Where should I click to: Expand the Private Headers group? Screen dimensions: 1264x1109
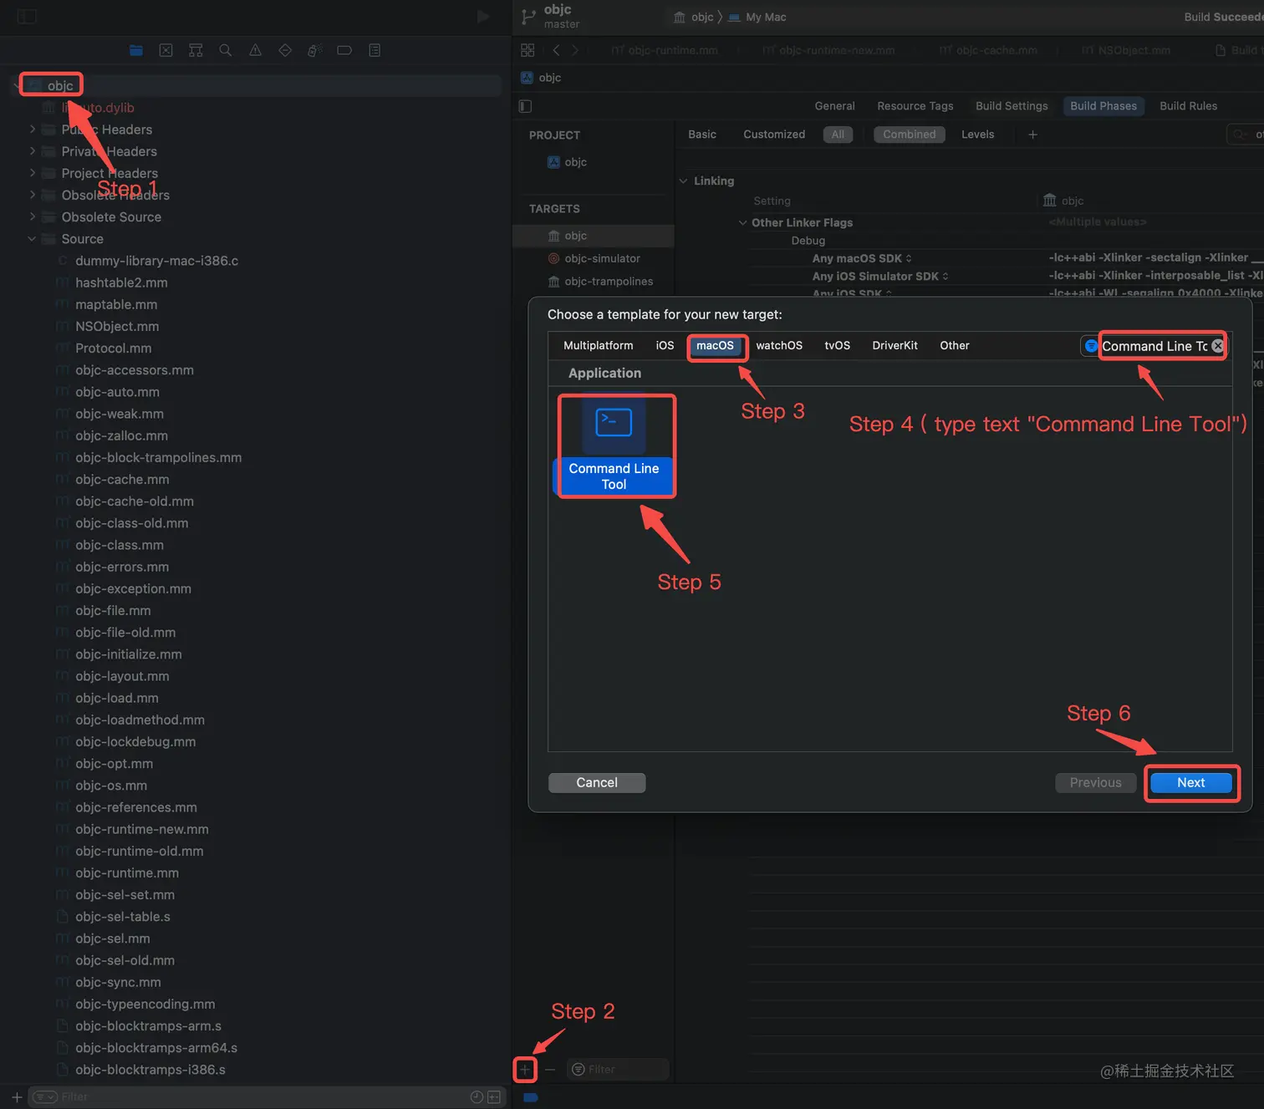tap(33, 151)
